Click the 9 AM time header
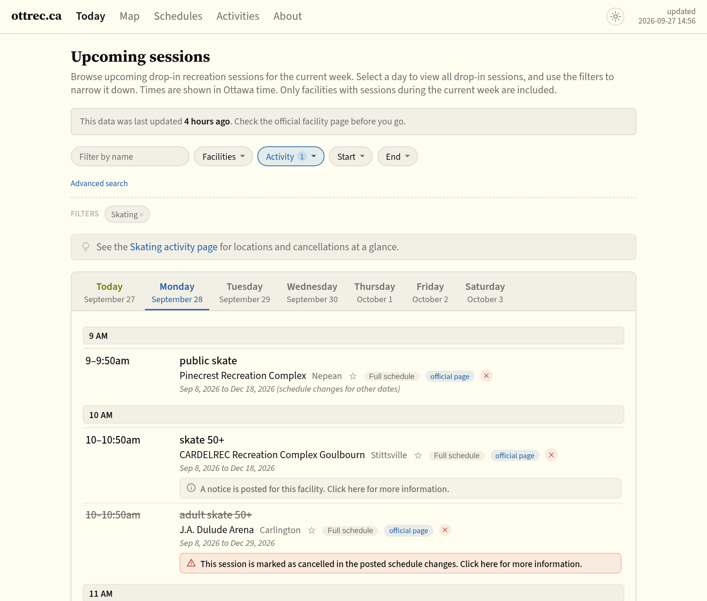 (353, 336)
